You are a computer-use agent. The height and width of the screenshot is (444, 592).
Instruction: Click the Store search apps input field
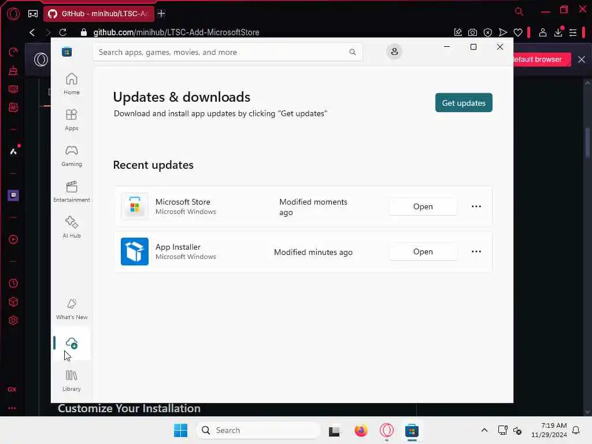(228, 52)
